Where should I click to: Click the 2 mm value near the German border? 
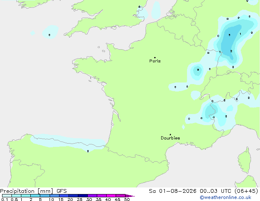(x=231, y=51)
